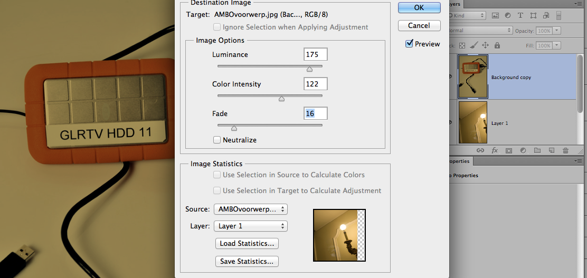
Task: Click Use Selection in Source checkbox
Action: 217,175
